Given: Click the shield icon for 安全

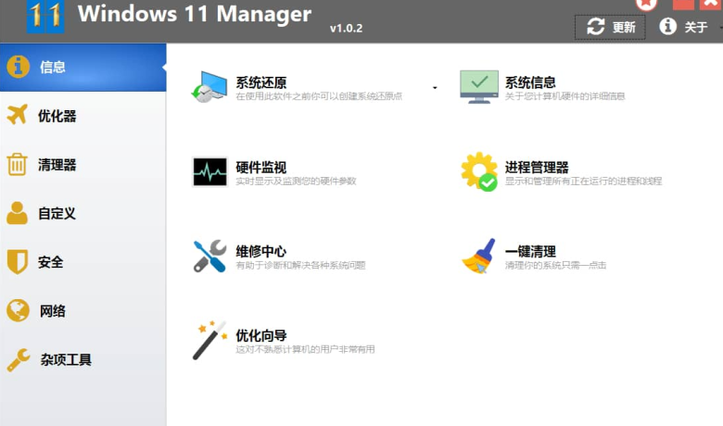Looking at the screenshot, I should pos(18,261).
